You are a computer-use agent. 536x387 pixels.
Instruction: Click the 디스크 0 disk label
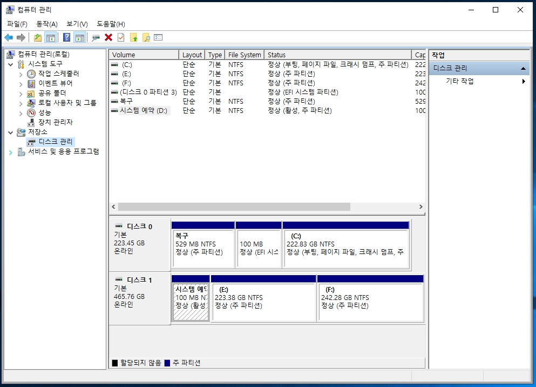coord(139,245)
